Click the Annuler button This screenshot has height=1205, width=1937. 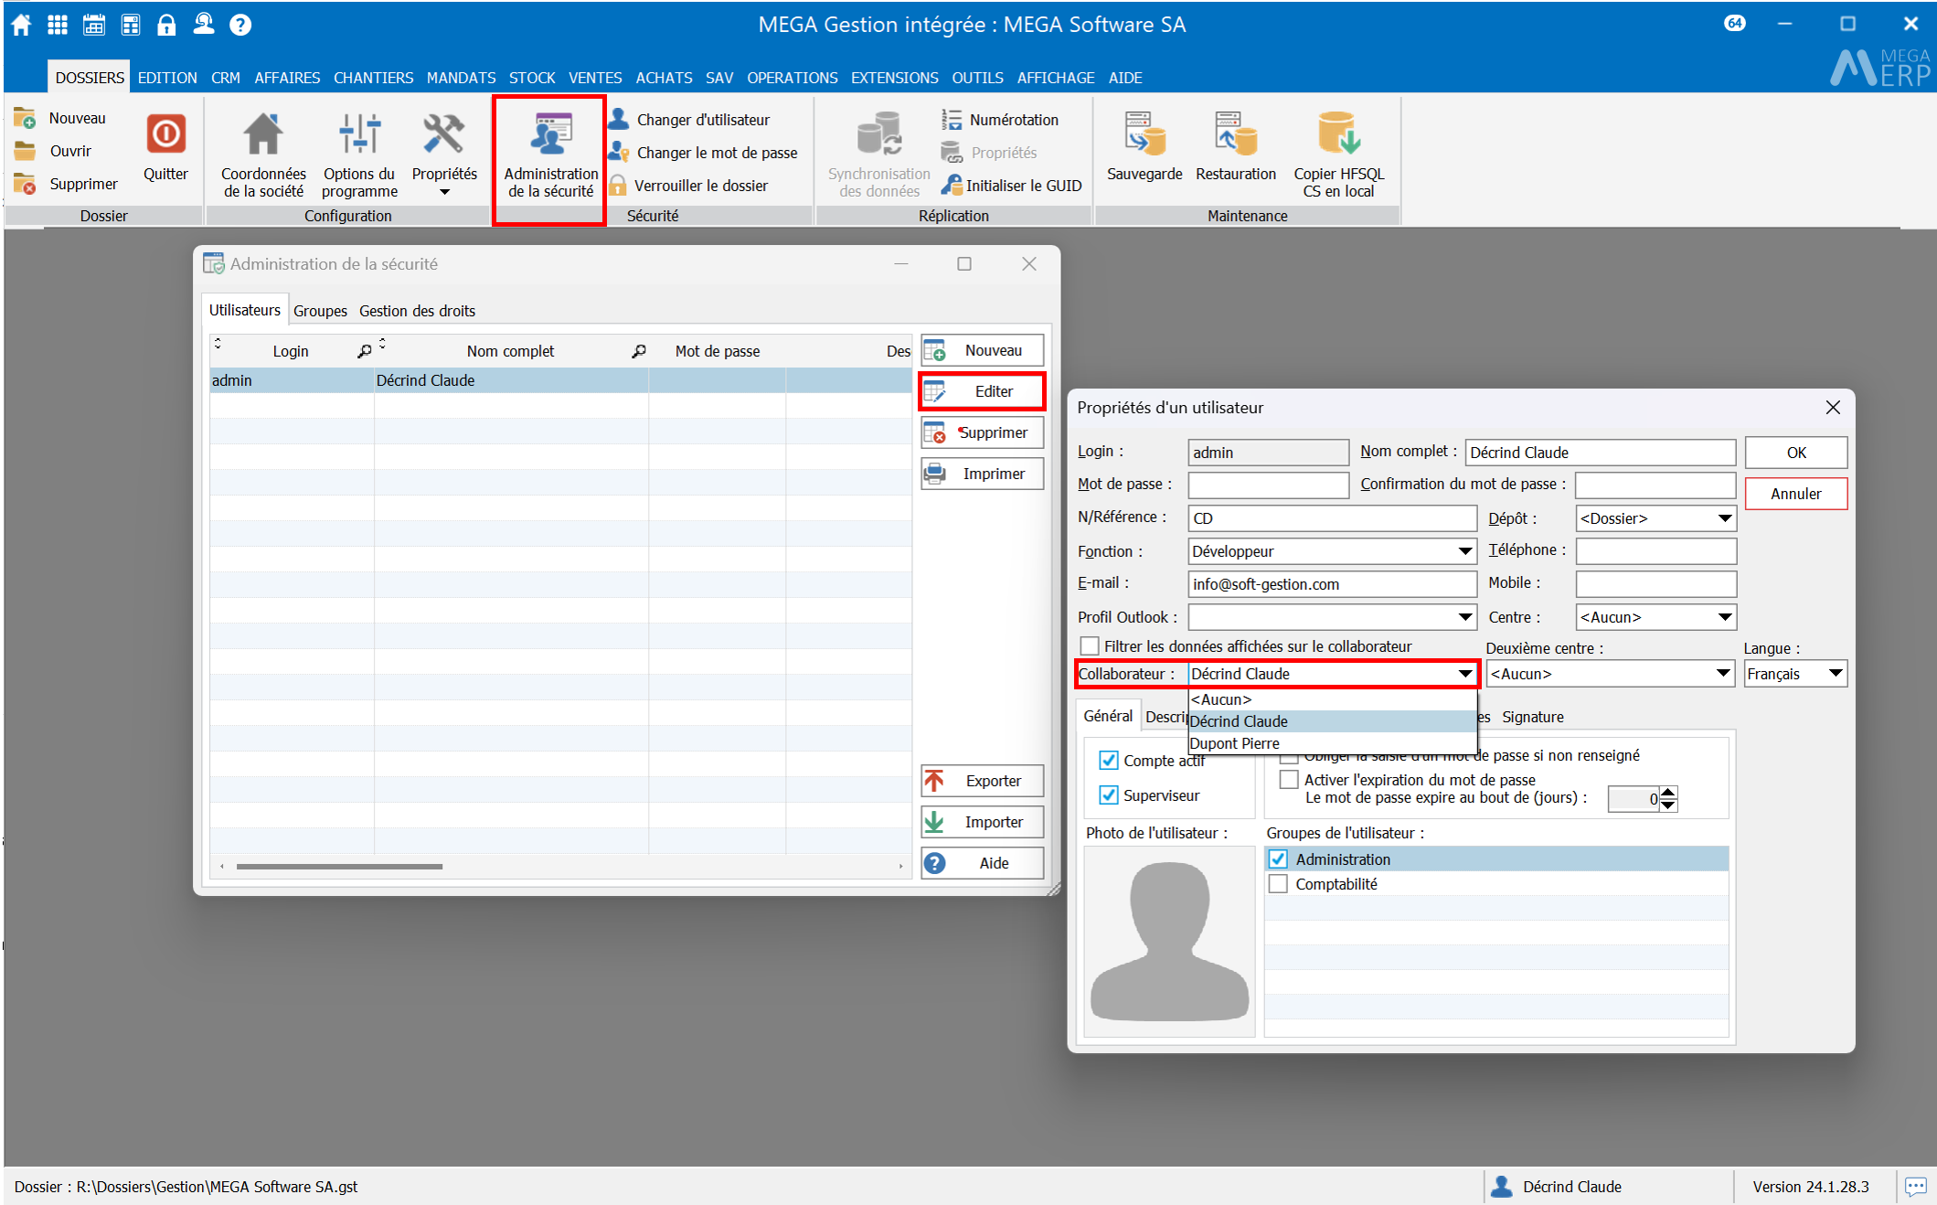click(1794, 494)
